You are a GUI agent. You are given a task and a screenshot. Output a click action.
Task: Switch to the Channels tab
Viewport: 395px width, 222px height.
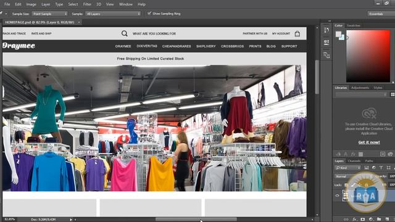point(354,161)
